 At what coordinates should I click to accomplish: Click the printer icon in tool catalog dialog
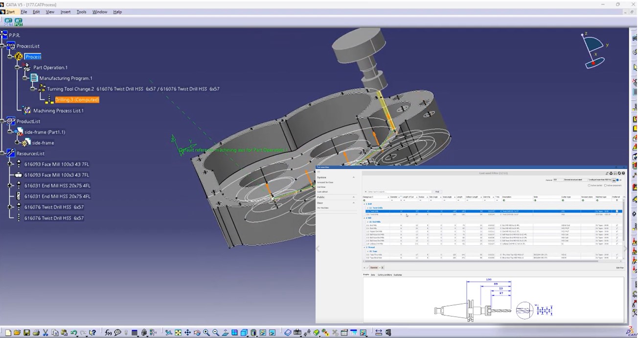point(611,173)
